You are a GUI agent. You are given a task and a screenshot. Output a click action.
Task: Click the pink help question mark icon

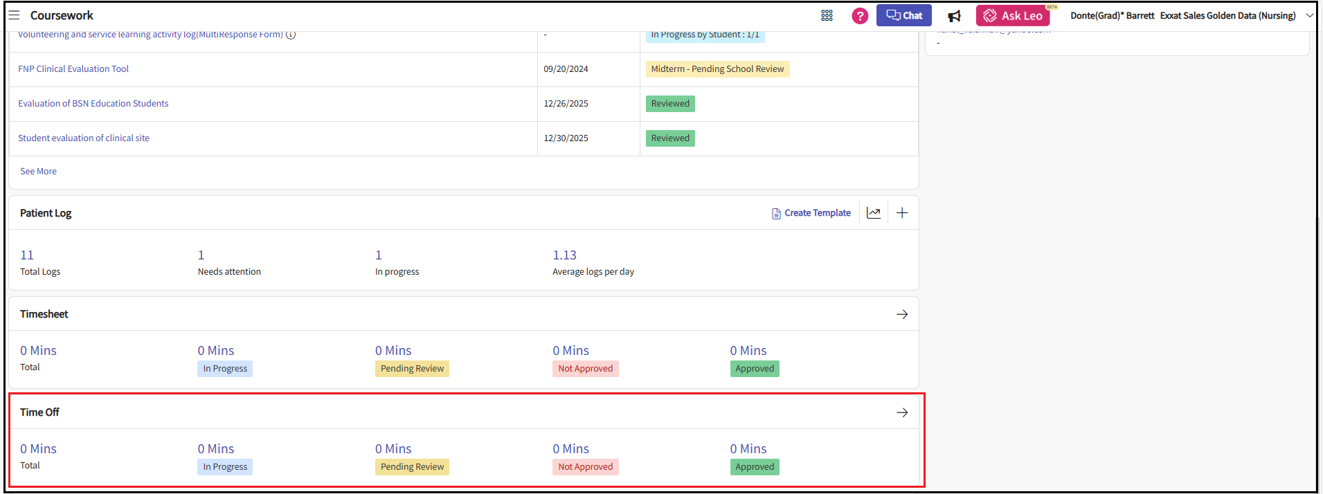click(x=860, y=16)
